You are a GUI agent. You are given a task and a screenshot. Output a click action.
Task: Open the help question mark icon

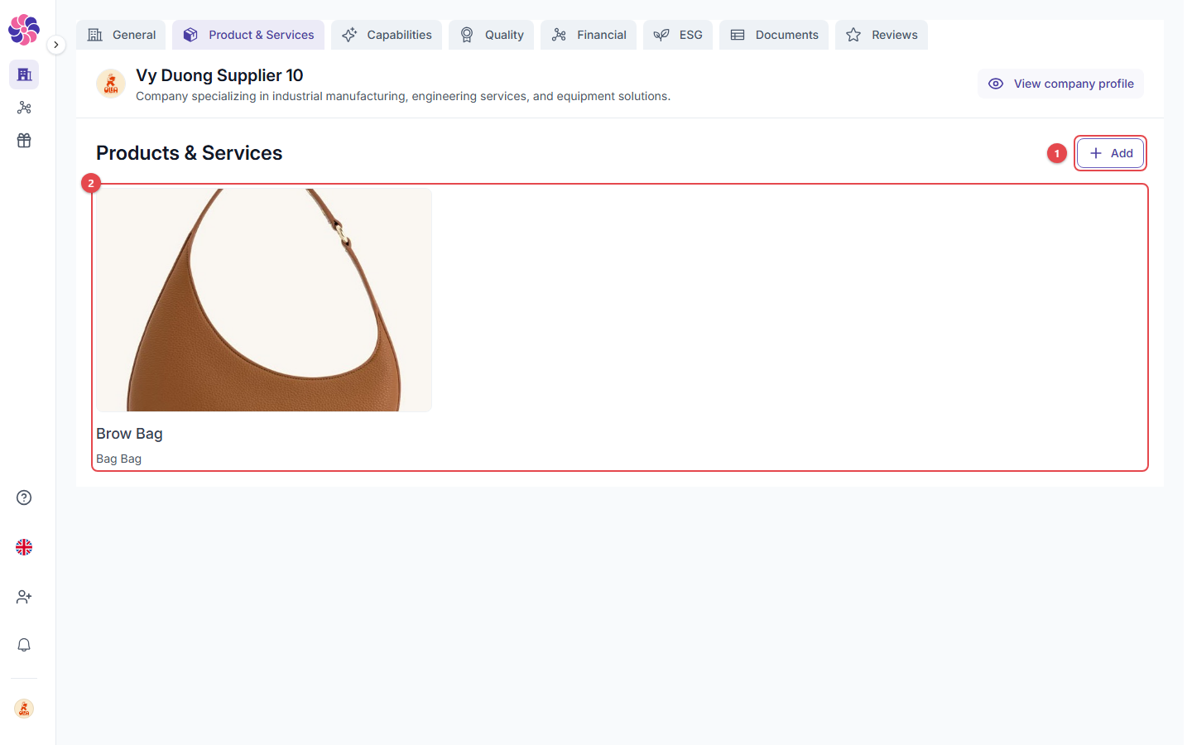pos(24,497)
